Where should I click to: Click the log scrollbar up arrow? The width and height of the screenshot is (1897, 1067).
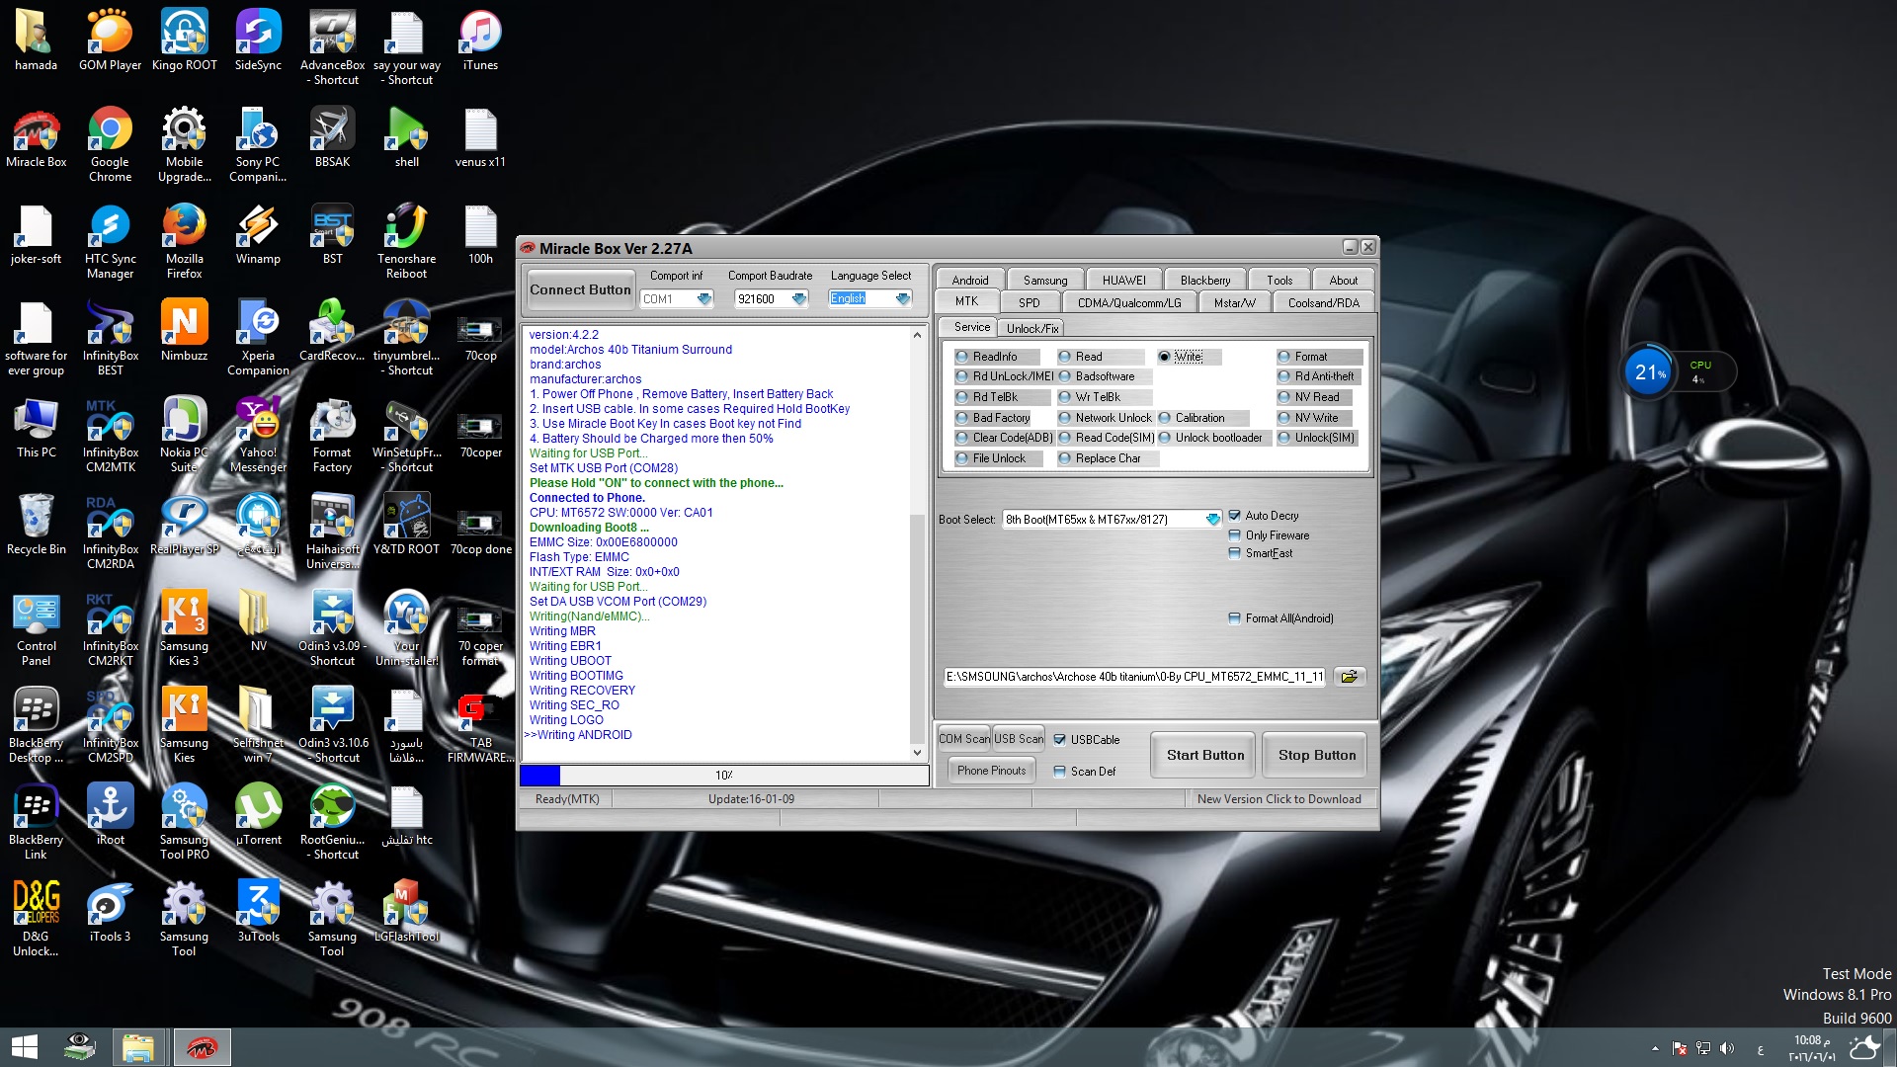917,335
